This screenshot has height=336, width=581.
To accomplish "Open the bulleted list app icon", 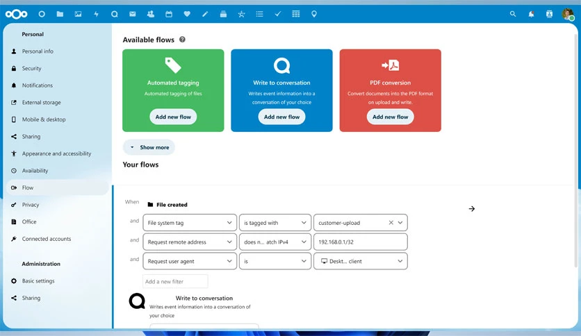I will 259,14.
